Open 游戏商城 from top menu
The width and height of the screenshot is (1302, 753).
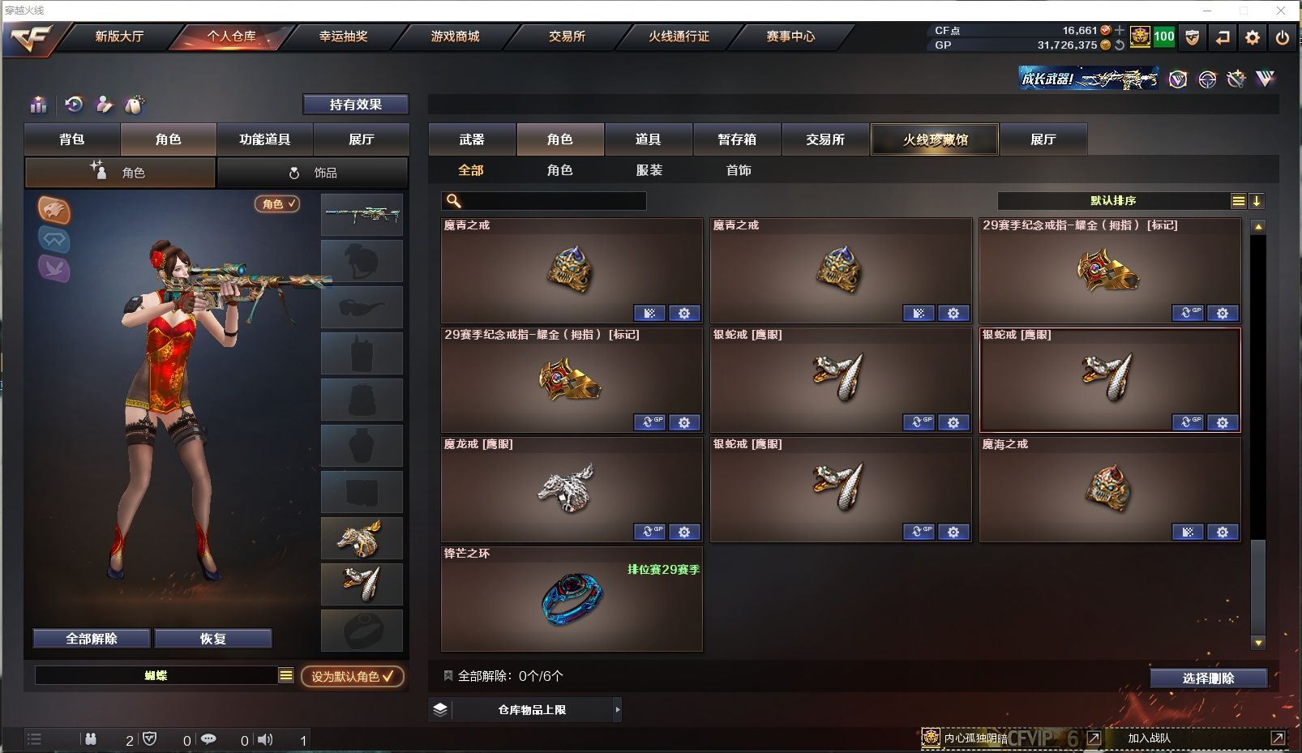coord(456,36)
